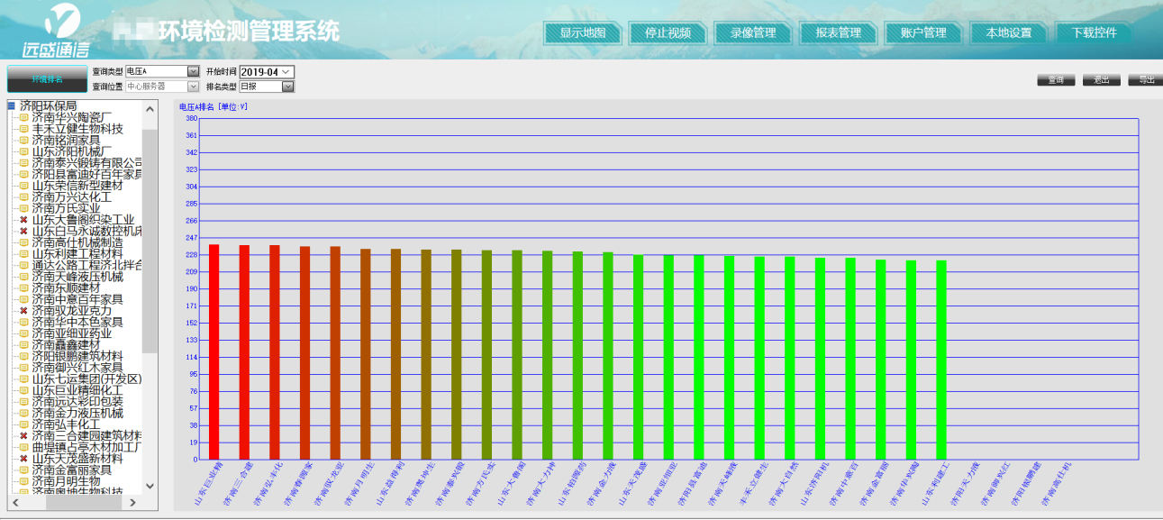Open the 账户管理 menu tab
Viewport: 1163px width, 520px height.
click(923, 32)
